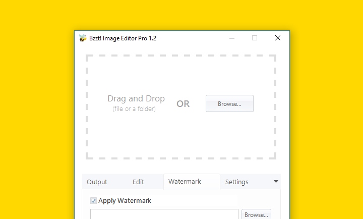Click the greyed maximize window button

click(x=255, y=38)
